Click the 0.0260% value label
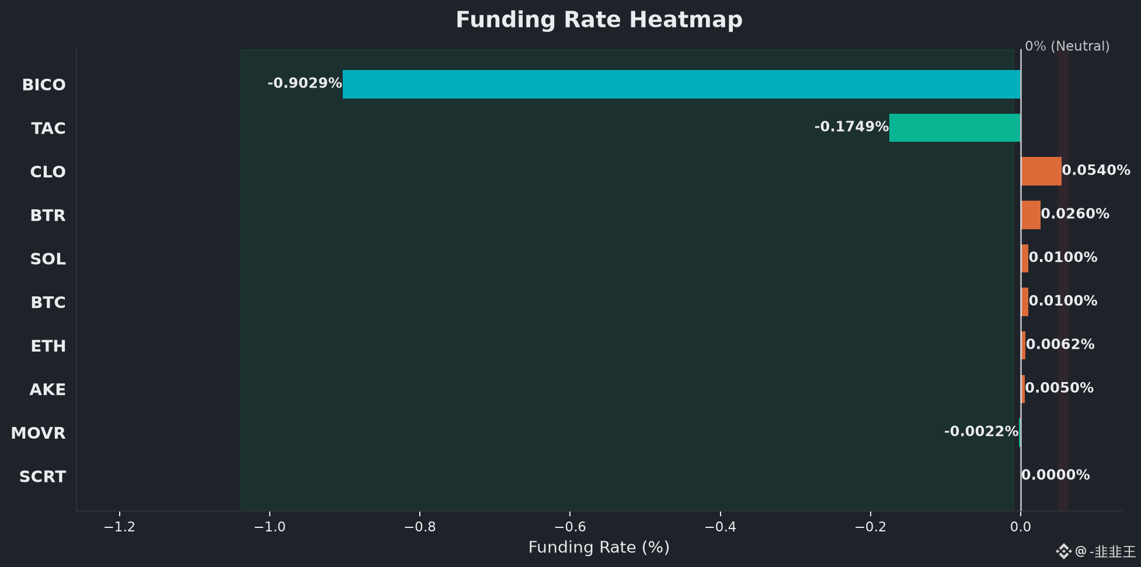This screenshot has width=1141, height=567. (x=1075, y=213)
